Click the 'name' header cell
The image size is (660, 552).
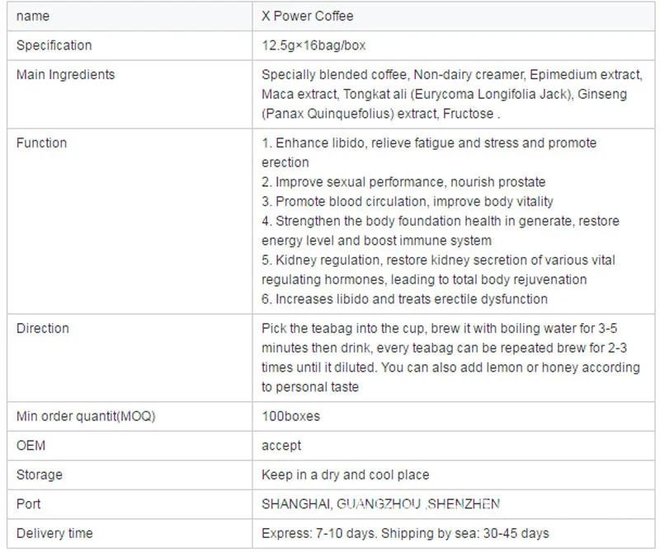[x=33, y=16]
